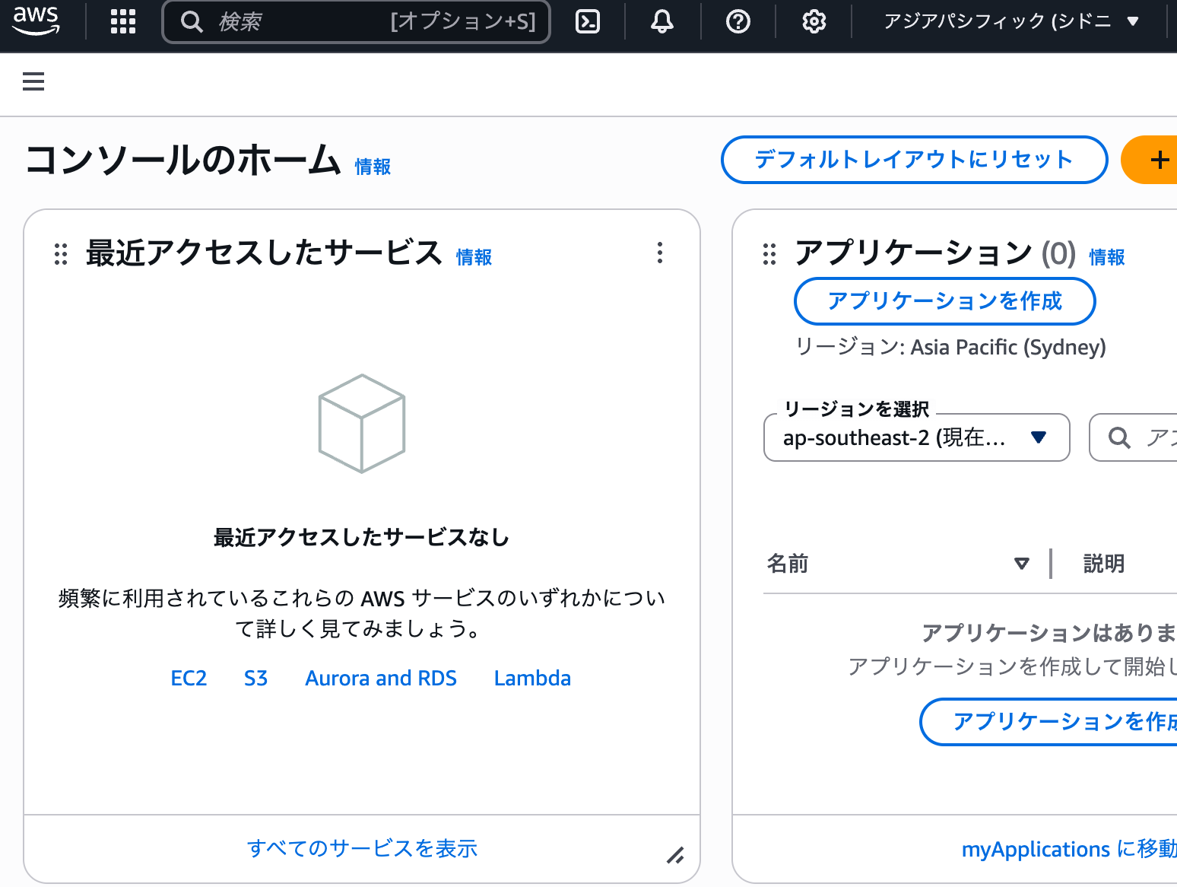Viewport: 1177px width, 887px height.
Task: Open the AWS logo home link
Action: point(36,21)
